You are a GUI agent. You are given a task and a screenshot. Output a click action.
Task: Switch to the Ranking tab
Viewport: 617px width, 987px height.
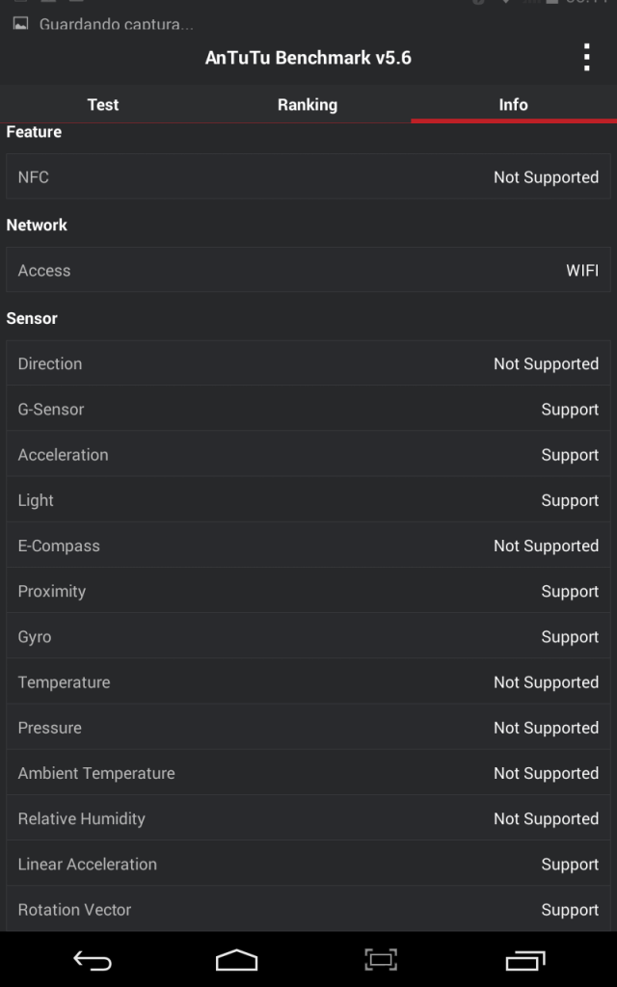(x=308, y=104)
